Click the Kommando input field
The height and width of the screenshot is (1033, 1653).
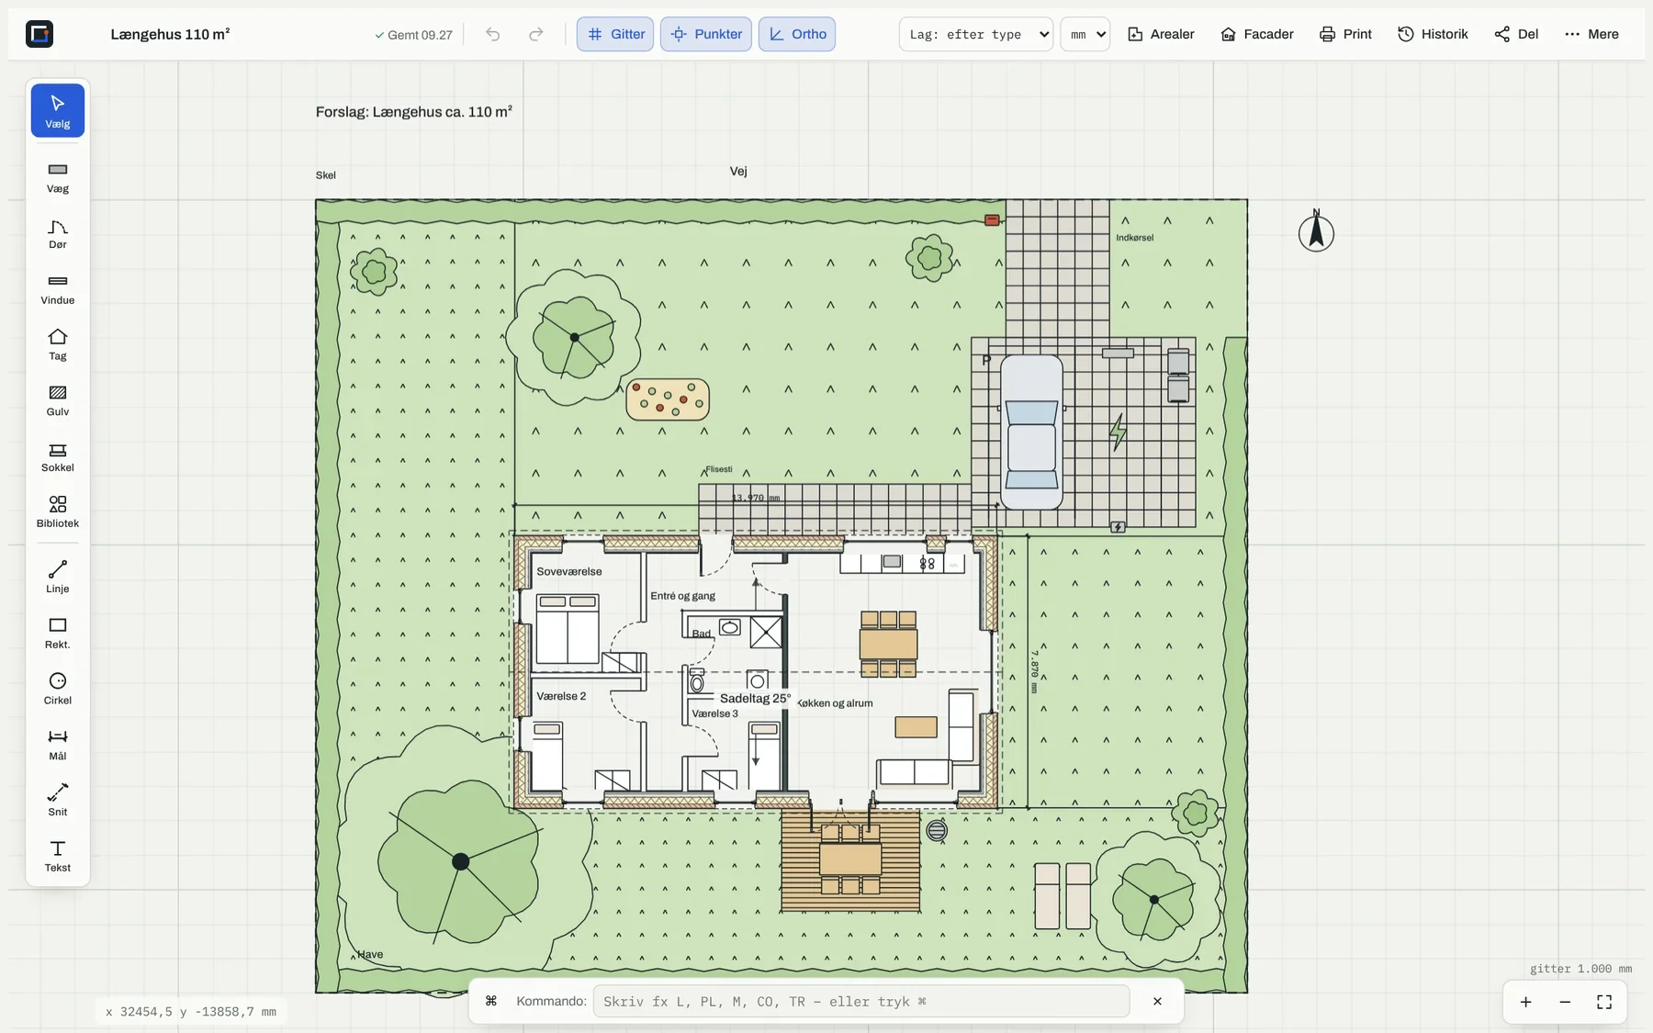tap(861, 1001)
